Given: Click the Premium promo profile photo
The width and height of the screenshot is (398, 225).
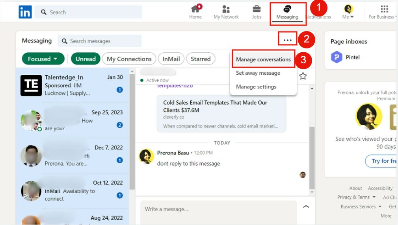Looking at the screenshot, I should [369, 116].
